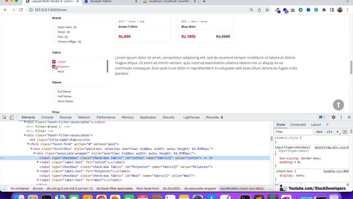Go back to the previous page
Screen dimensions: 353x199
pos(6,10)
